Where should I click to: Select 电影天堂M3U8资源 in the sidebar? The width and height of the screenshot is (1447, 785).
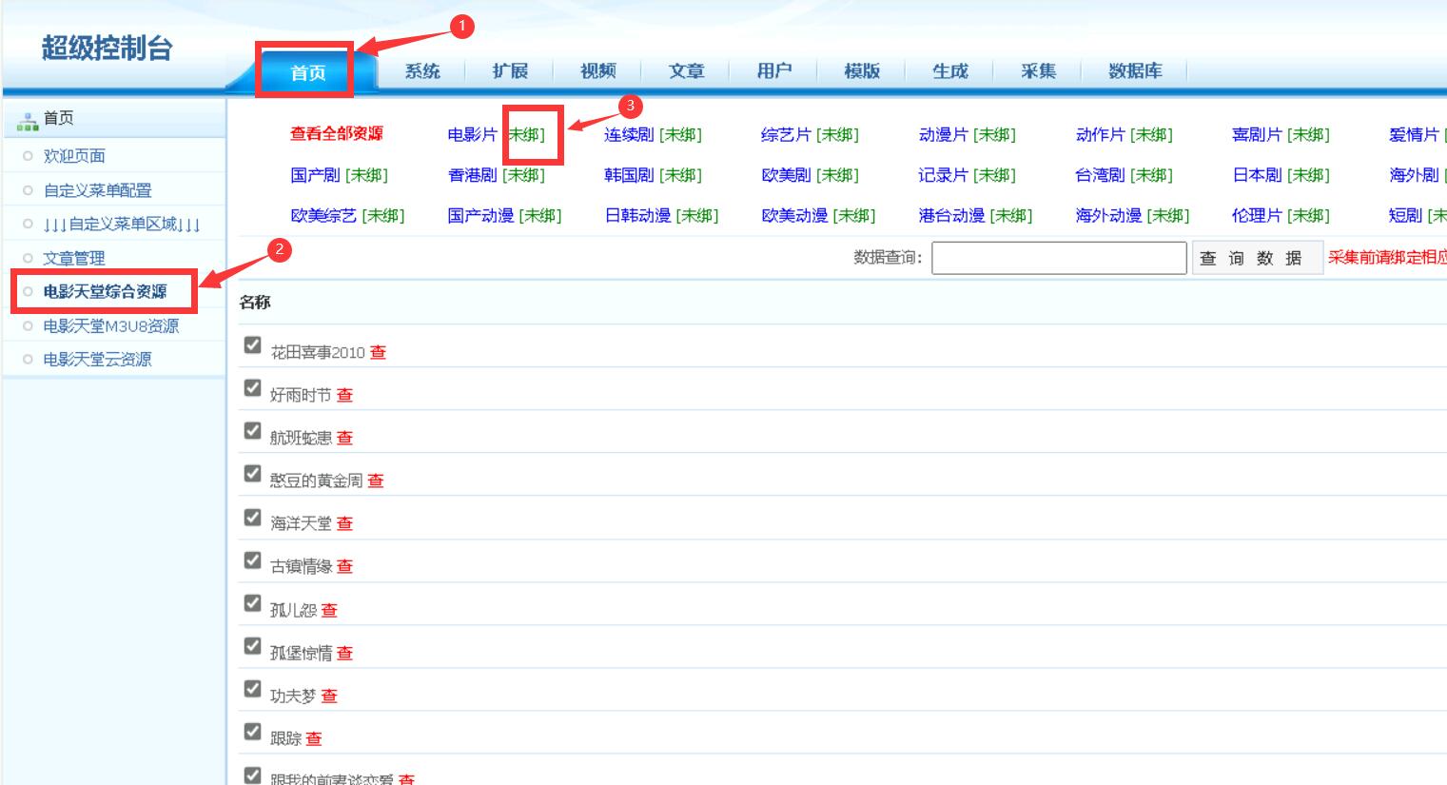click(x=110, y=326)
